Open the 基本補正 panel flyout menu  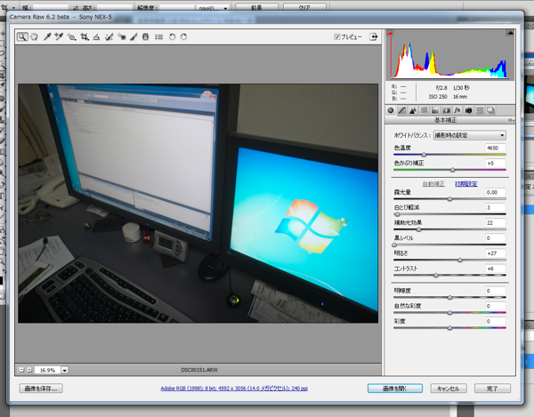click(511, 120)
